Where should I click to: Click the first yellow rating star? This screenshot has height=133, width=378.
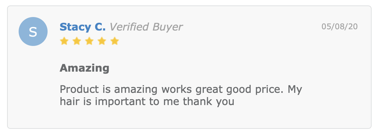(x=64, y=41)
